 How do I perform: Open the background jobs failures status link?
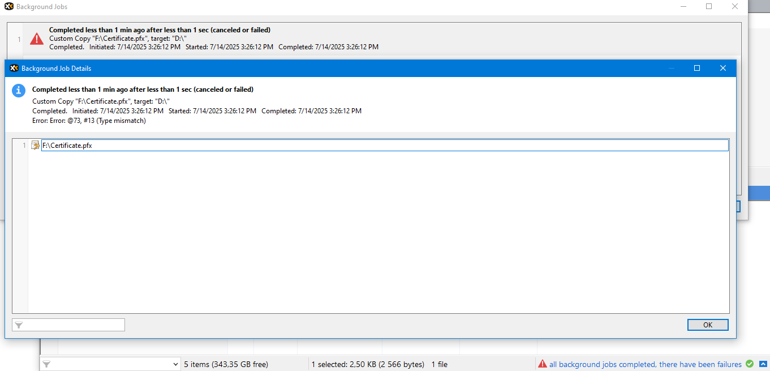[x=645, y=364]
